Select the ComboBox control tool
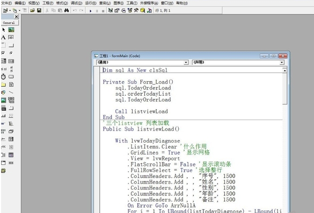This screenshot has width=314, height=213. pyautogui.click(x=3, y=61)
